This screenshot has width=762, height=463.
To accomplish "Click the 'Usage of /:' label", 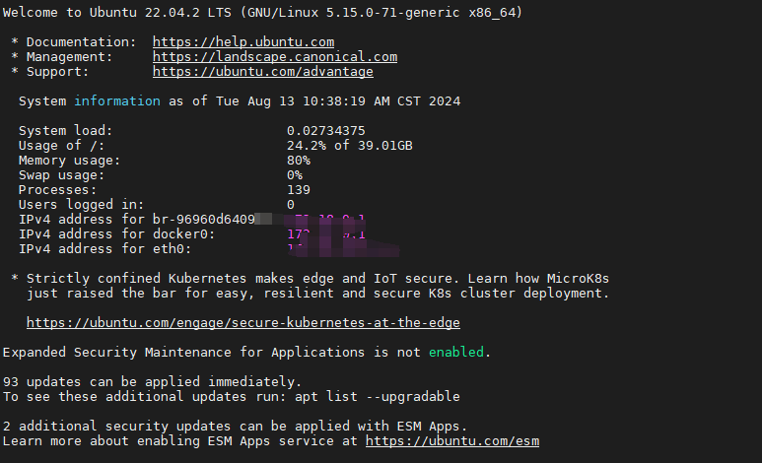I will pos(62,145).
